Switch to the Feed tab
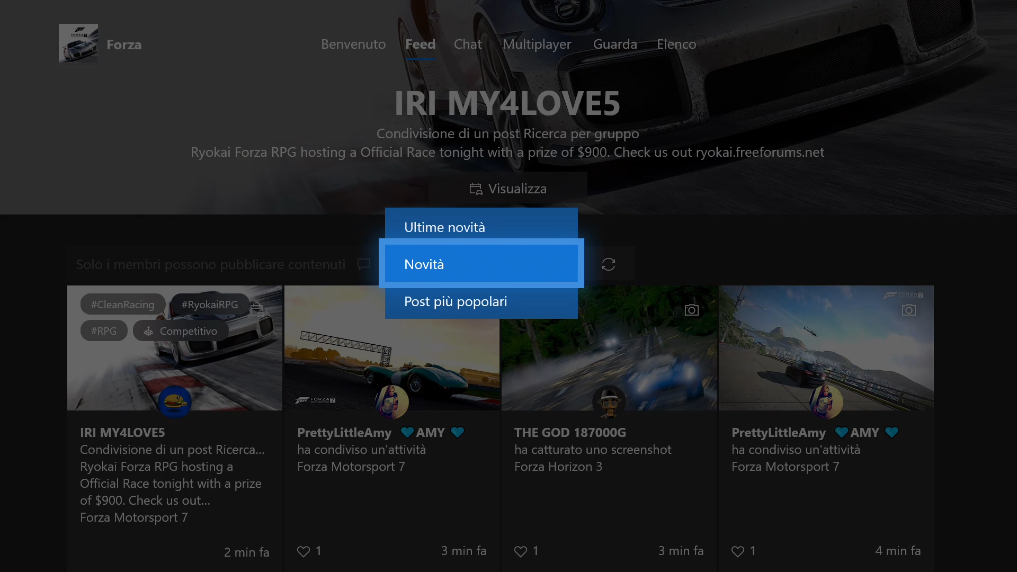The image size is (1017, 572). tap(421, 44)
